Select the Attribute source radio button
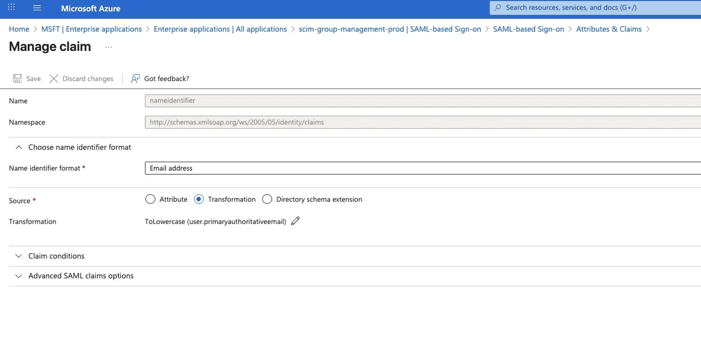The height and width of the screenshot is (356, 701). point(150,199)
